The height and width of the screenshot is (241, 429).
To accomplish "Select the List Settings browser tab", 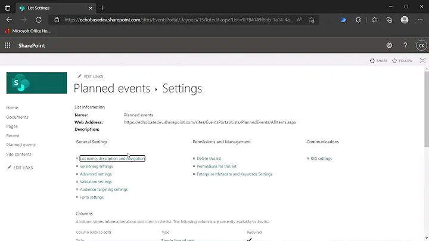I will coord(55,8).
